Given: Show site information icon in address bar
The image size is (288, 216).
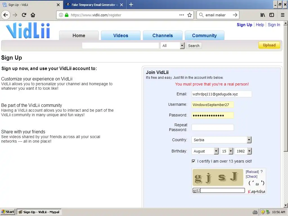Looking at the screenshot, I should click(x=61, y=15).
